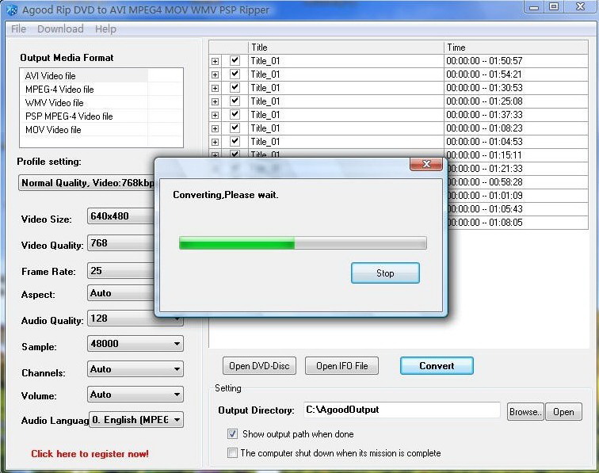Screen dimensions: 599x473
Task: Open the File menu
Action: click(x=18, y=29)
